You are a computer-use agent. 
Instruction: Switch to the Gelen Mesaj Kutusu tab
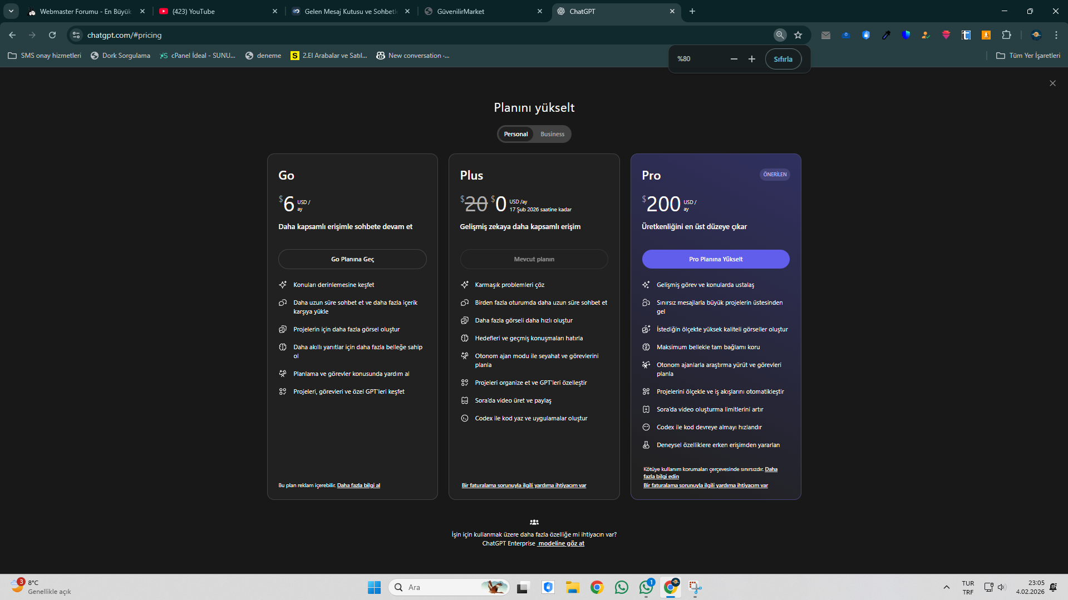[x=351, y=11]
